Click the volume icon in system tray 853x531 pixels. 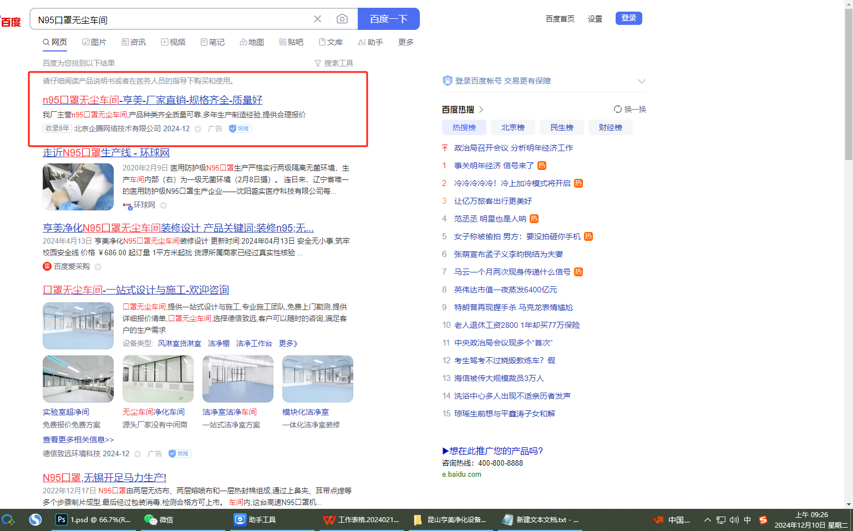point(734,520)
